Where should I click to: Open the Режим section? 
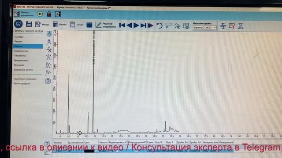pyautogui.click(x=18, y=41)
